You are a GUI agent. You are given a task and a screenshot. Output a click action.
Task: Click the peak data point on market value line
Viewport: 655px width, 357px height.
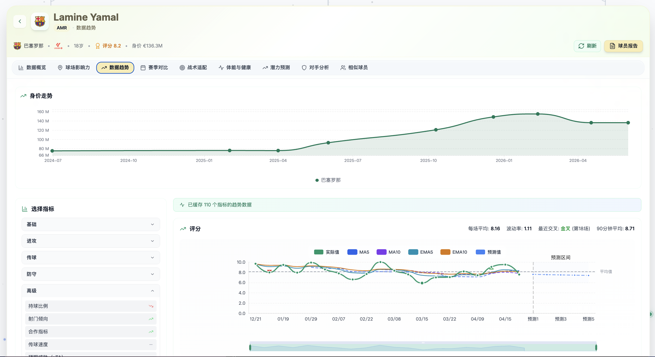[538, 114]
